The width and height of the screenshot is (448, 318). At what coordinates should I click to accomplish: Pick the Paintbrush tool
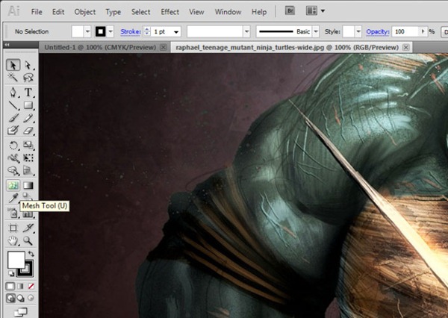[x=13, y=118]
